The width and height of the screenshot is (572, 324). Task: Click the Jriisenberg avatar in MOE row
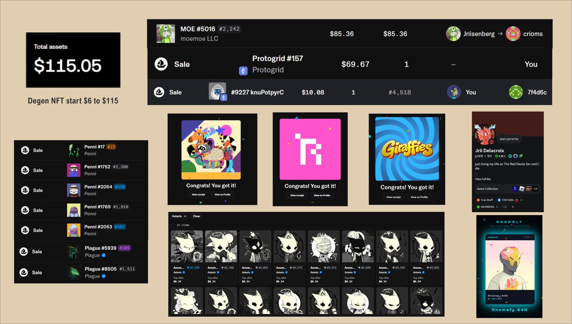[x=453, y=34]
